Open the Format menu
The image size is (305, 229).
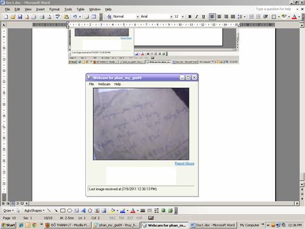pos(54,10)
